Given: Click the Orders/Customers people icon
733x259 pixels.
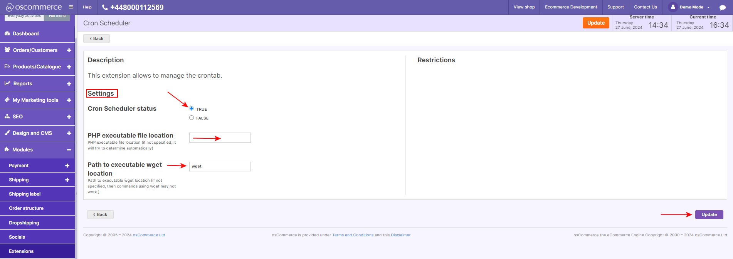Looking at the screenshot, I should [x=7, y=50].
